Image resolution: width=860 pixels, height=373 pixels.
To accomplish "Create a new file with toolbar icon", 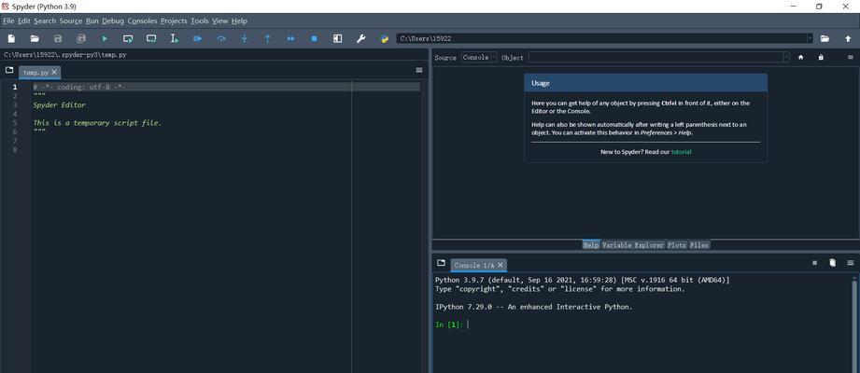I will click(11, 39).
